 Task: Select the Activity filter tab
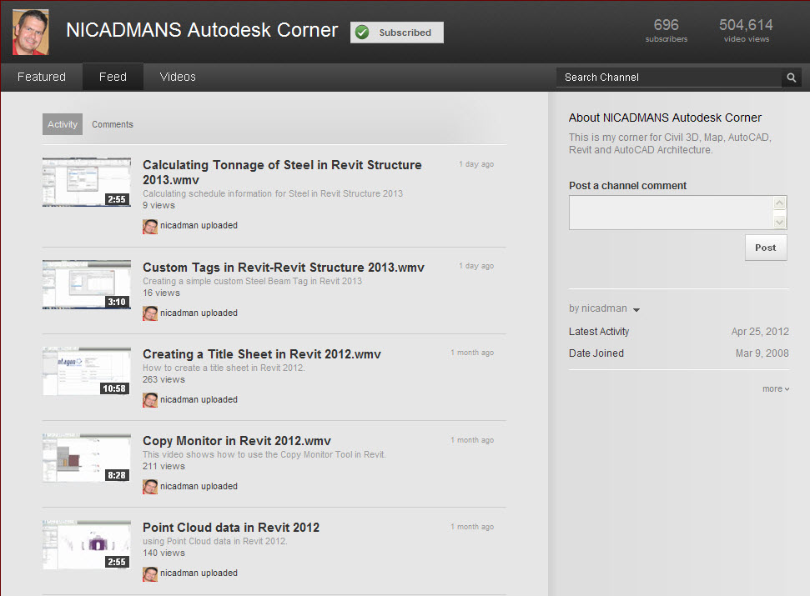click(63, 124)
